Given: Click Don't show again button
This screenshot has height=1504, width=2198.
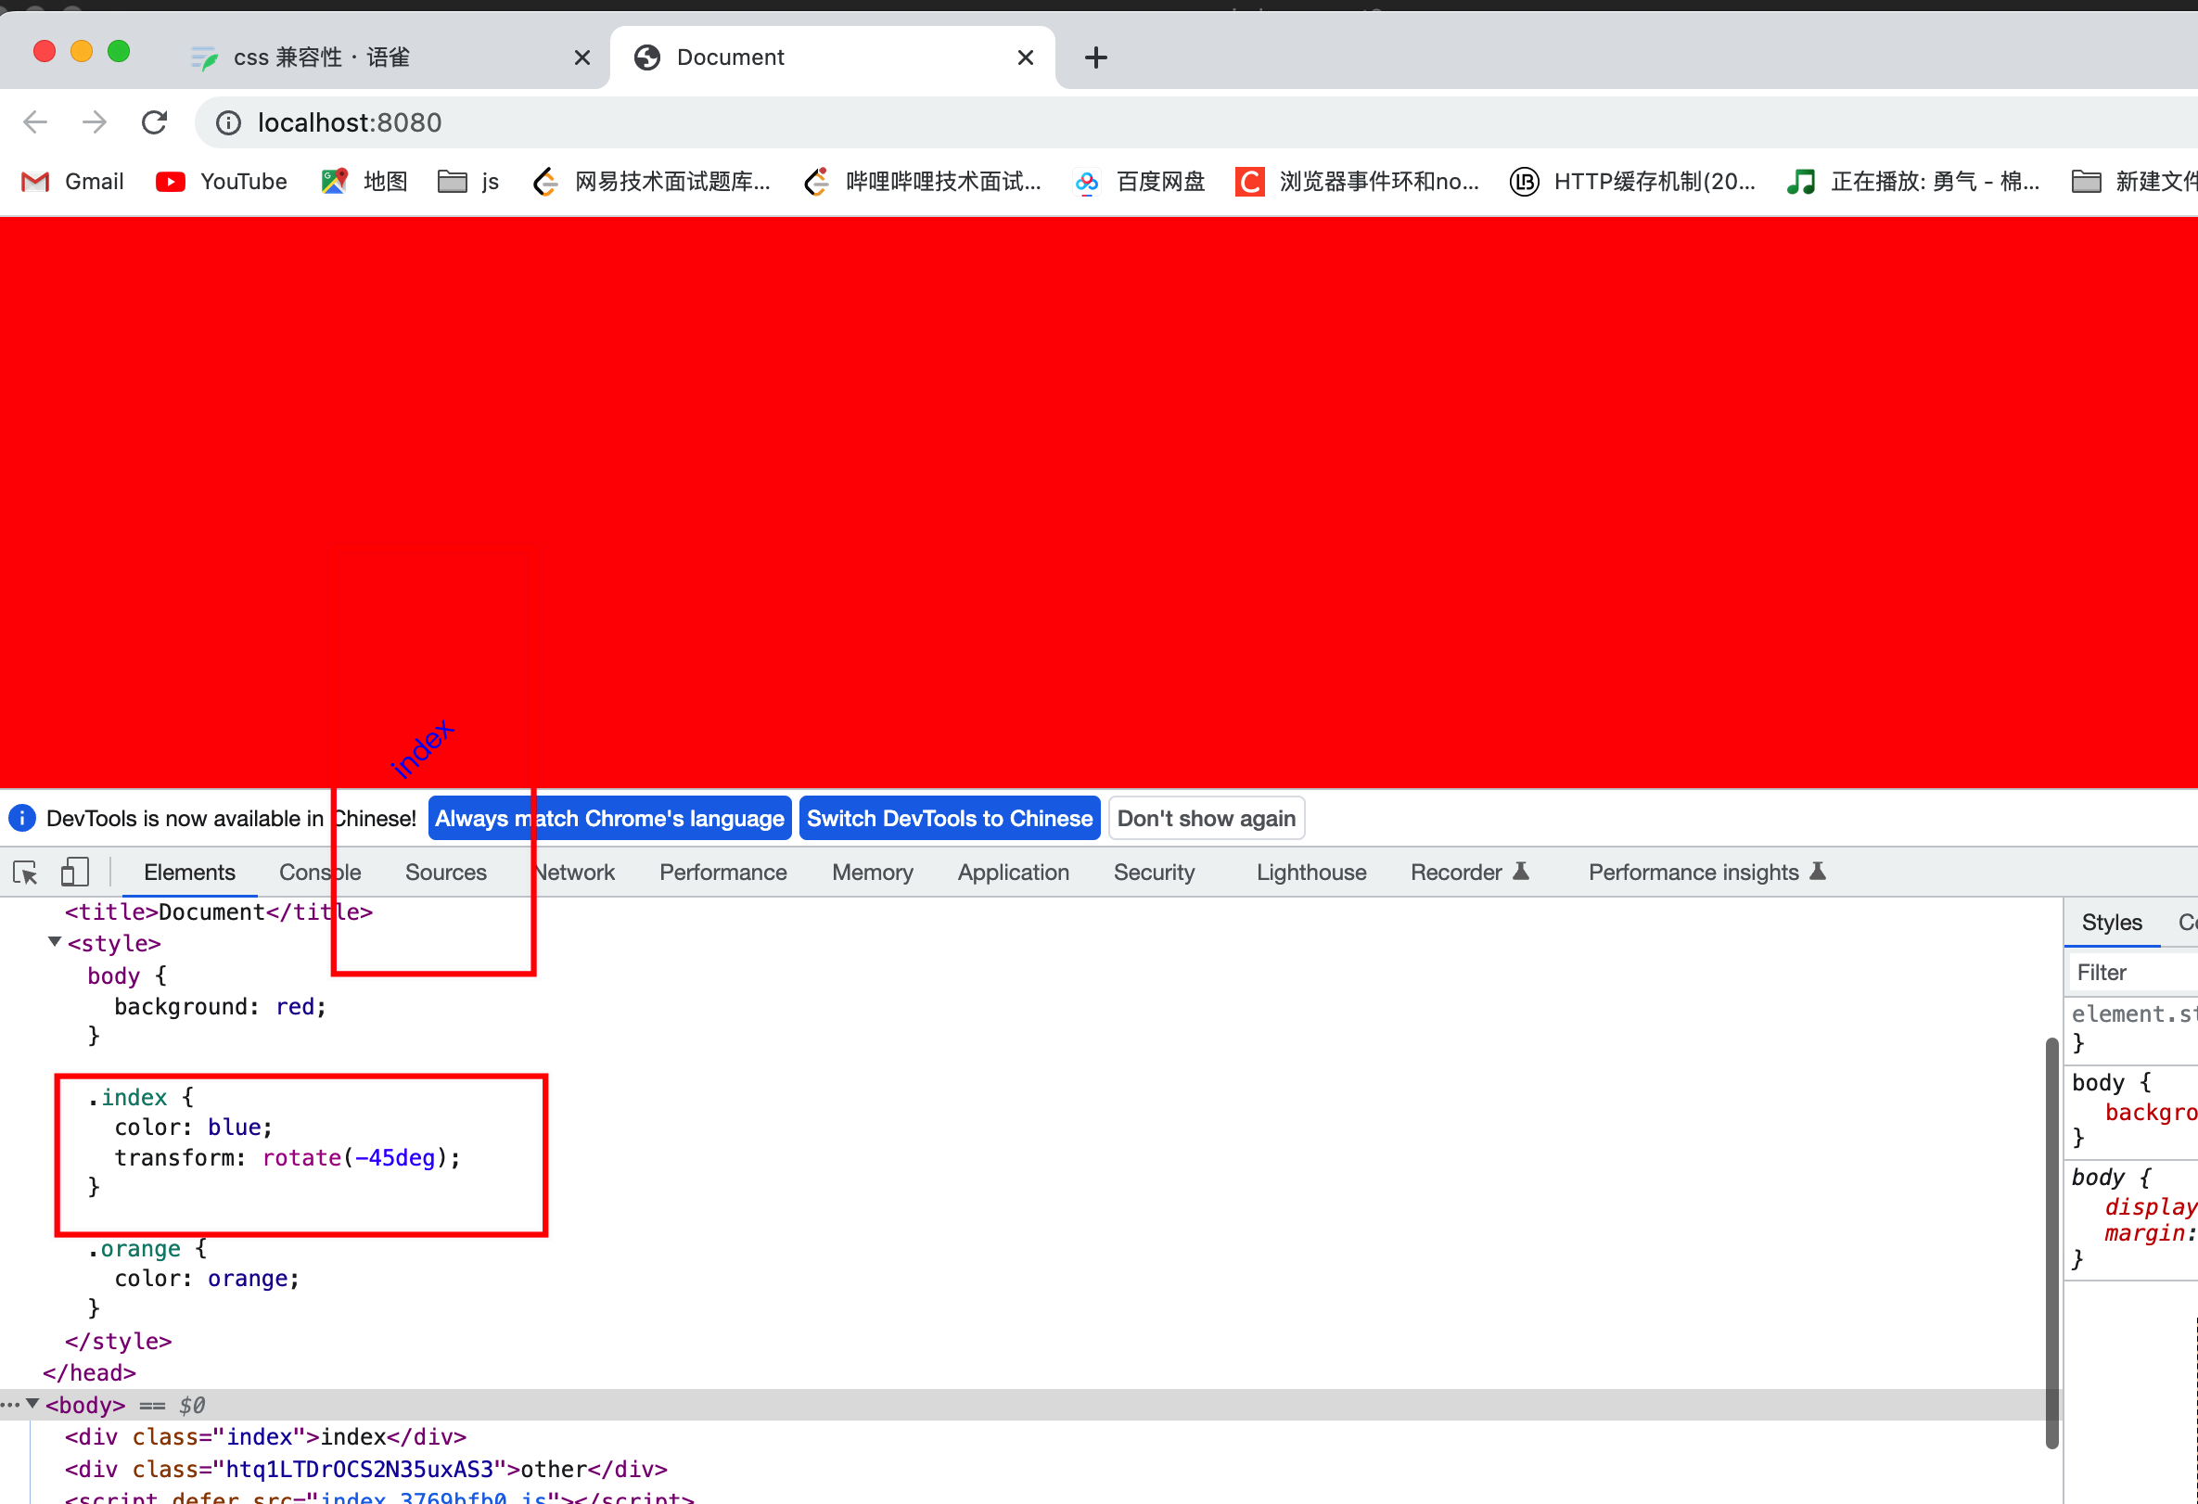Looking at the screenshot, I should coord(1206,819).
